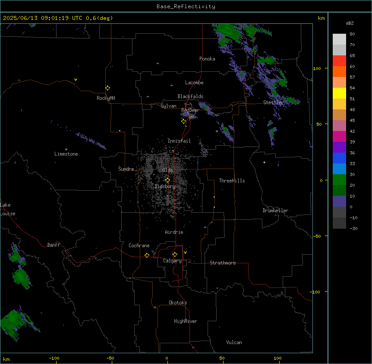Click the yellow v marker right of Calgary diamond
Image resolution: width=372 pixels, height=364 pixels.
(x=185, y=252)
